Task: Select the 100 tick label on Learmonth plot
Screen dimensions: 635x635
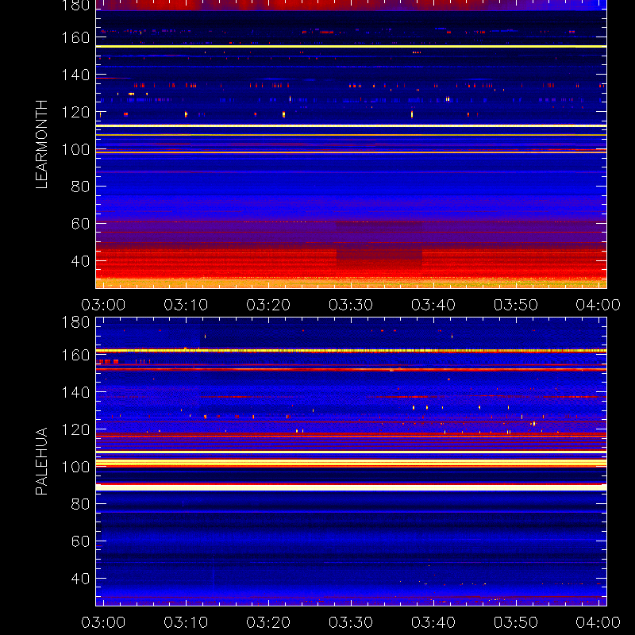Action: [75, 149]
